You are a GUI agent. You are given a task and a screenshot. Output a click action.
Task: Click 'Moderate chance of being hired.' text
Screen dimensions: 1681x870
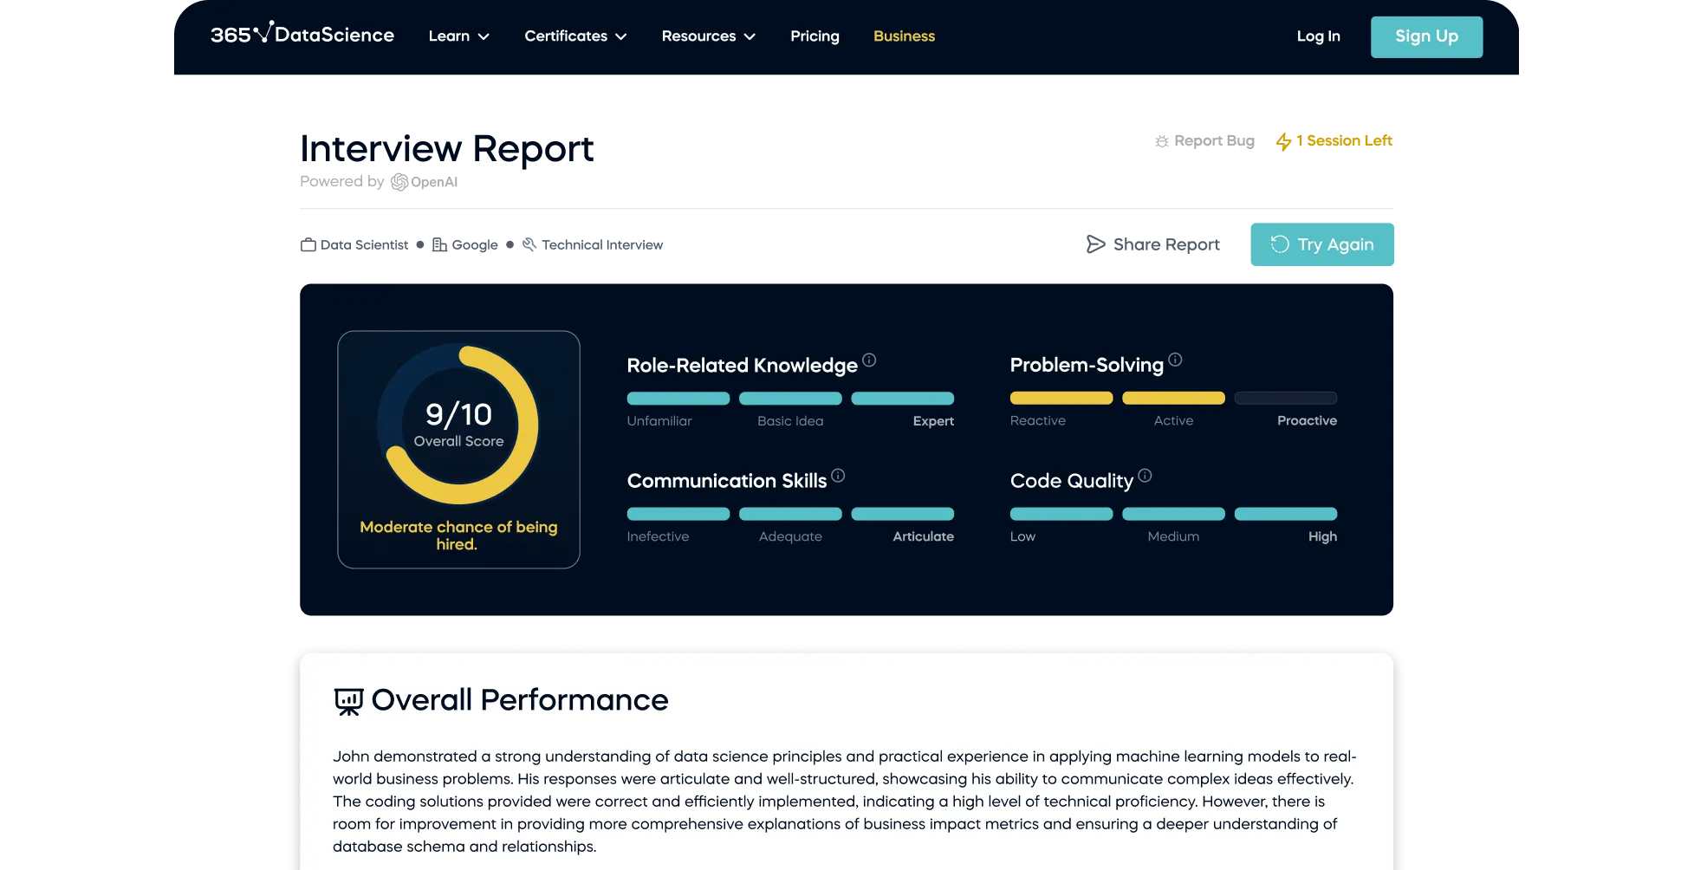coord(458,536)
